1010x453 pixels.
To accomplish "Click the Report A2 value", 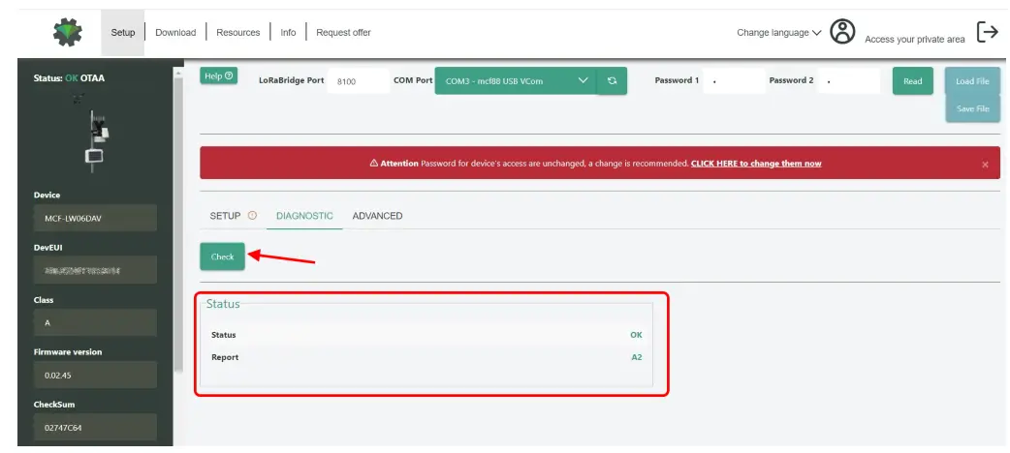I will coord(637,358).
